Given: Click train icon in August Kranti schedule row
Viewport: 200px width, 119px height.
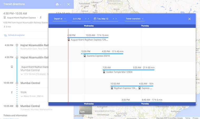Looking at the screenshot, I should click(x=69, y=40).
